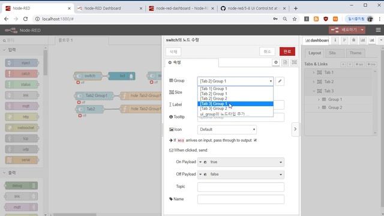
Task: Choose highlighted [Tab 3] Group 1 option
Action: (235, 104)
